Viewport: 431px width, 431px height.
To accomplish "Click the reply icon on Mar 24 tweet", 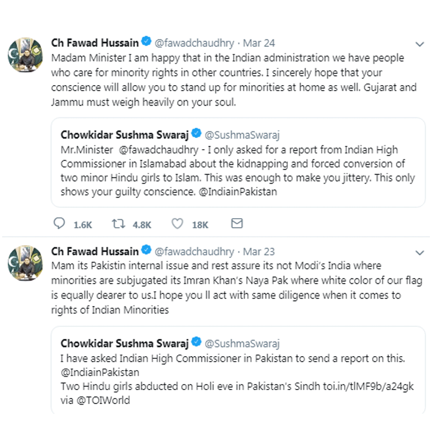I will [59, 223].
